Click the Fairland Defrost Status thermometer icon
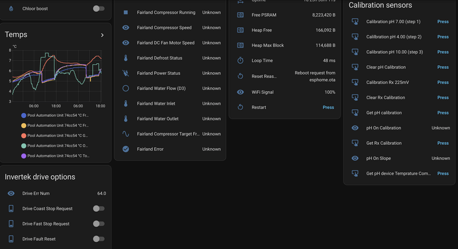This screenshot has width=458, height=249. [126, 58]
